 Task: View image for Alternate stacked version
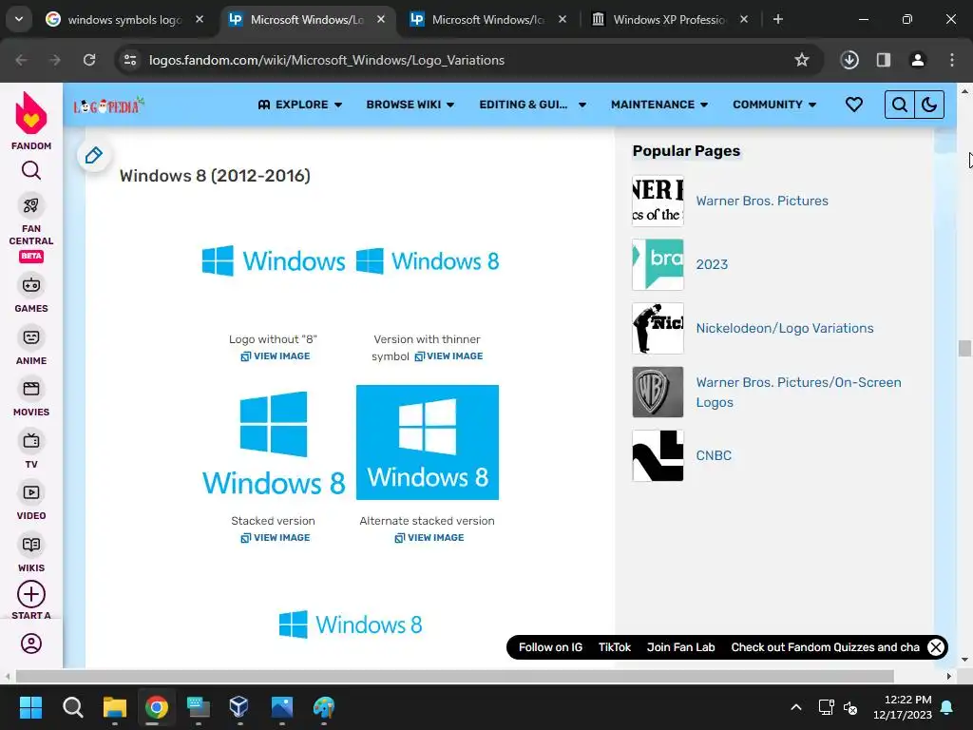[429, 538]
